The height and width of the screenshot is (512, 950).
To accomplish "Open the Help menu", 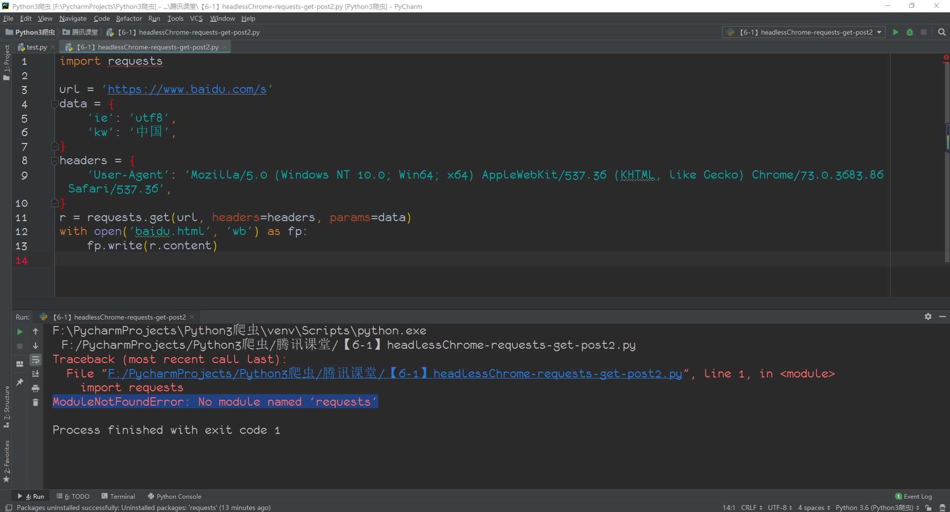I will click(x=248, y=18).
